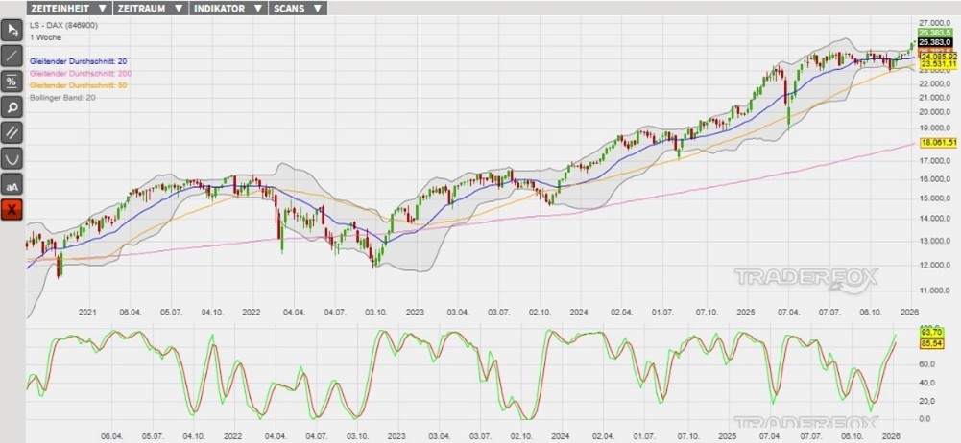Select the cursor pointer tool
Image resolution: width=961 pixels, height=443 pixels.
12,30
